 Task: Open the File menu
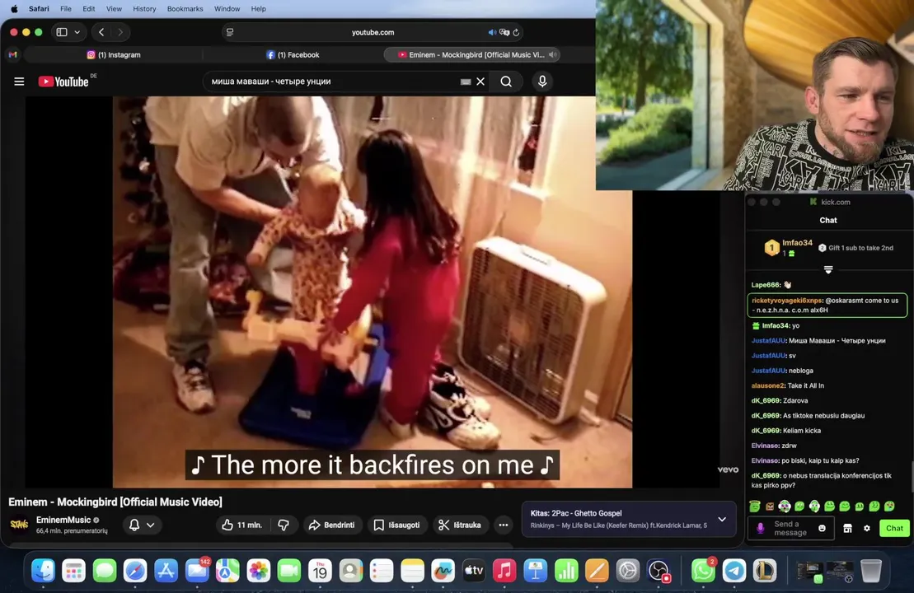[x=66, y=9]
